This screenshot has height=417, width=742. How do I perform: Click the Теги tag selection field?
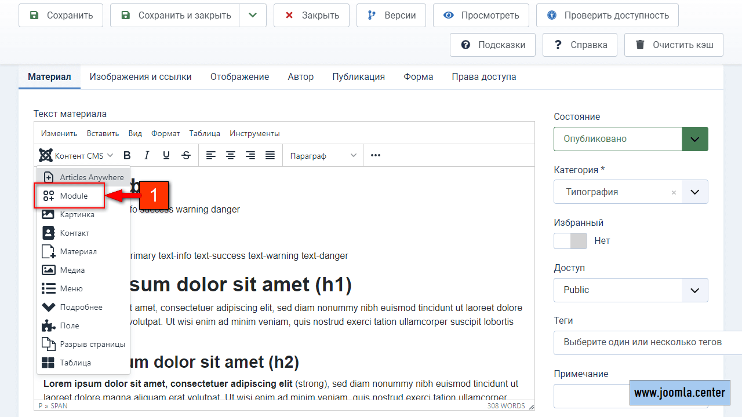coord(643,342)
